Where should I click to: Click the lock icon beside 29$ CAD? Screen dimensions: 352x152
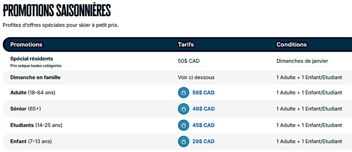pos(184,141)
